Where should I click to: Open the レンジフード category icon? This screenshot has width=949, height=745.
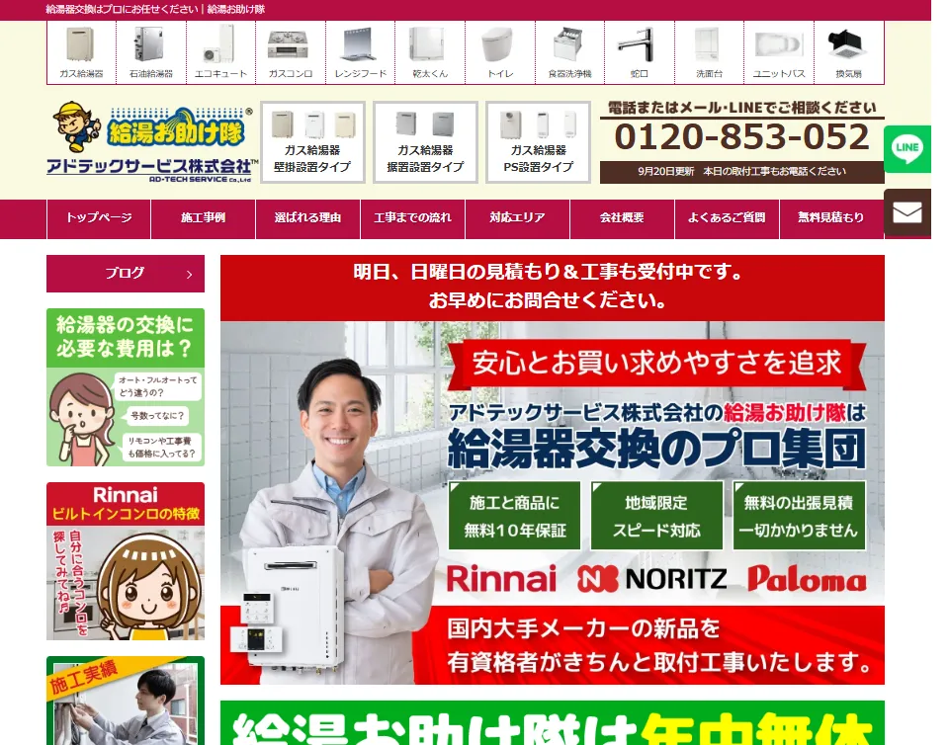coord(360,53)
